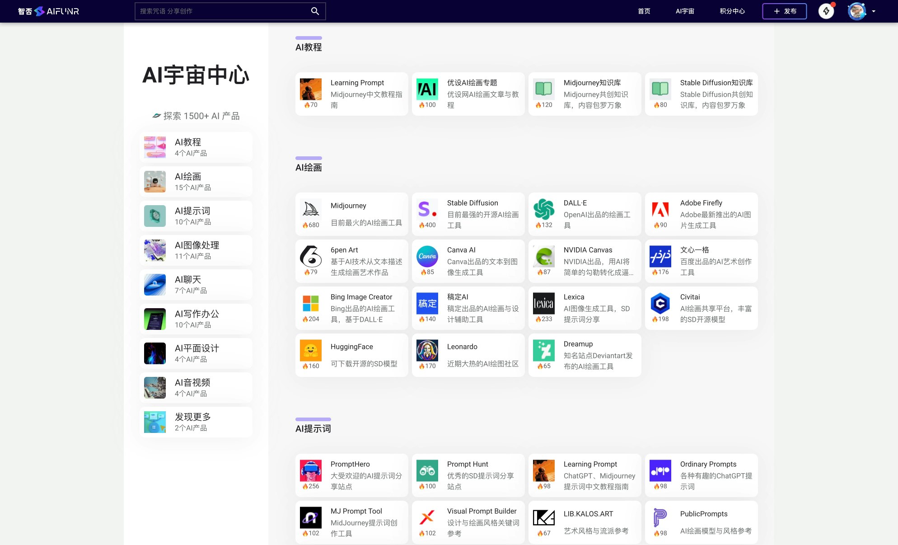The height and width of the screenshot is (545, 898).
Task: Click the Lexica black logo icon
Action: [544, 303]
